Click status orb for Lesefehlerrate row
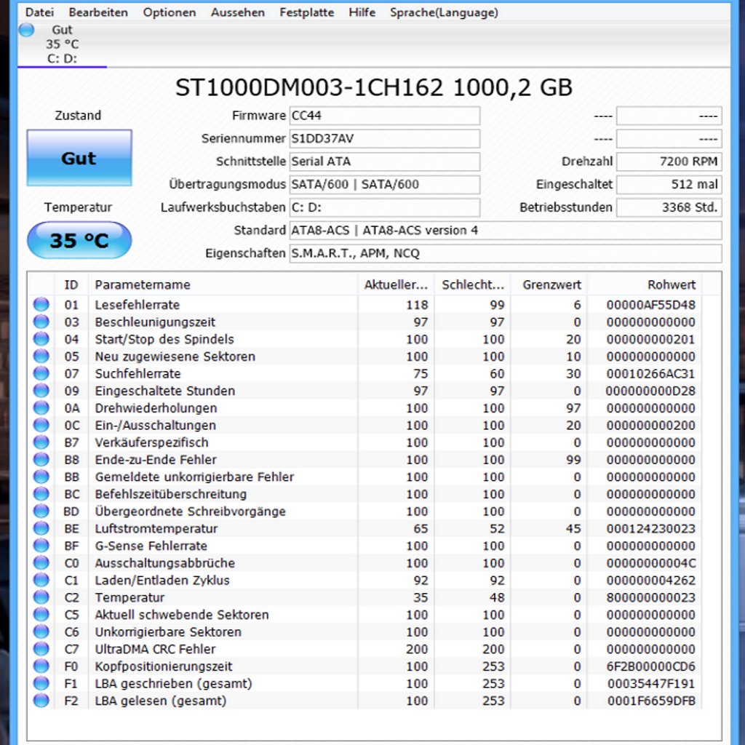Viewport: 745px width, 745px height. [x=41, y=305]
